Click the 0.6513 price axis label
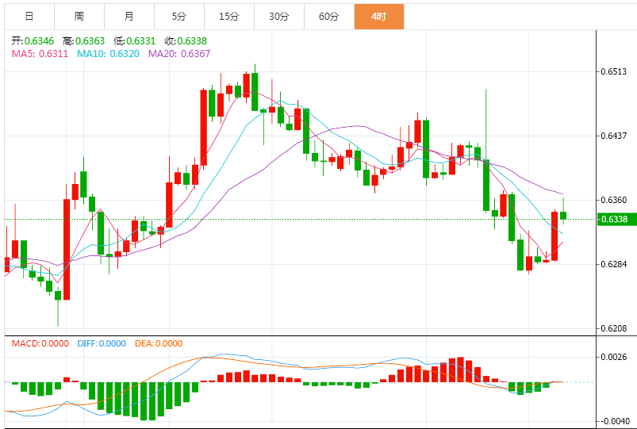 (614, 71)
